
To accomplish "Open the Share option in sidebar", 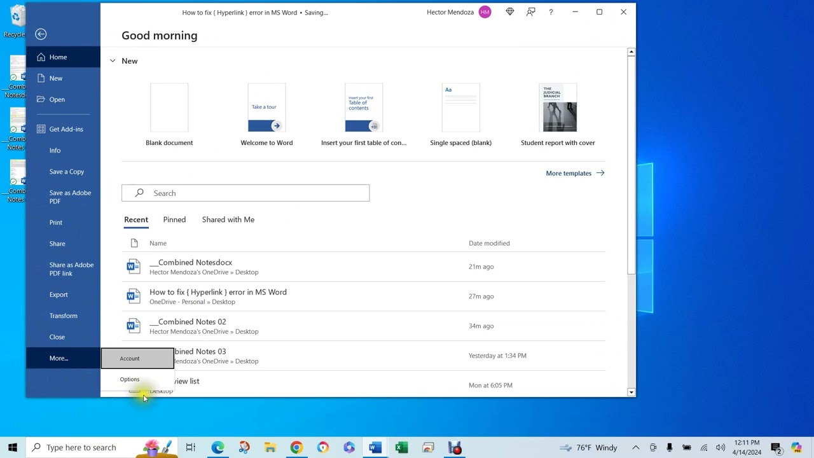I will pyautogui.click(x=63, y=244).
